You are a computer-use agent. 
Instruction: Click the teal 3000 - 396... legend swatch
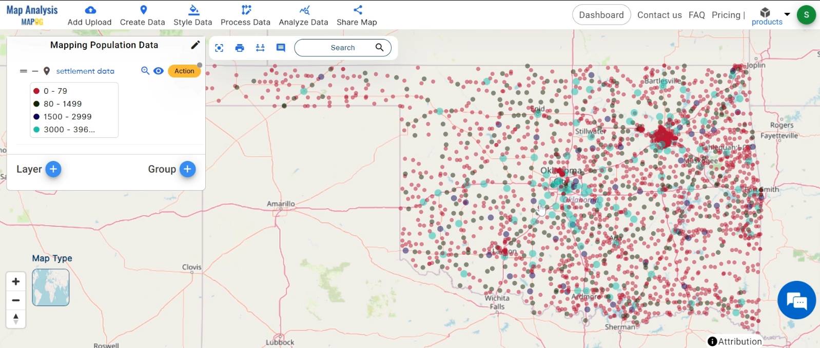pyautogui.click(x=36, y=129)
